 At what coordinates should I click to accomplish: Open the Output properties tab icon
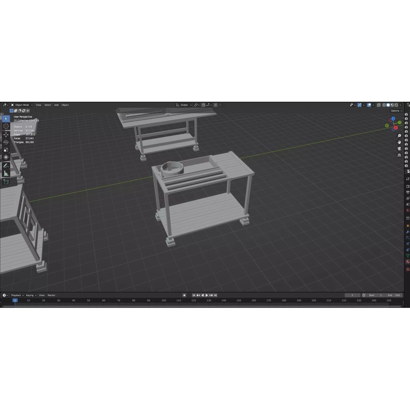pyautogui.click(x=408, y=192)
